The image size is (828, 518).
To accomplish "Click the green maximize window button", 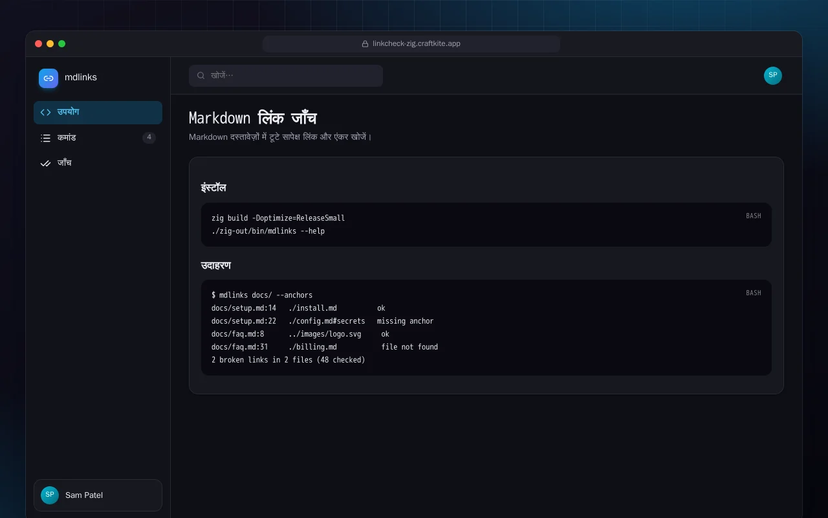I will 61,44.
